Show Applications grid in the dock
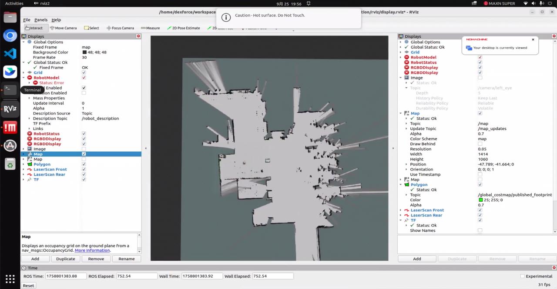 click(x=10, y=279)
